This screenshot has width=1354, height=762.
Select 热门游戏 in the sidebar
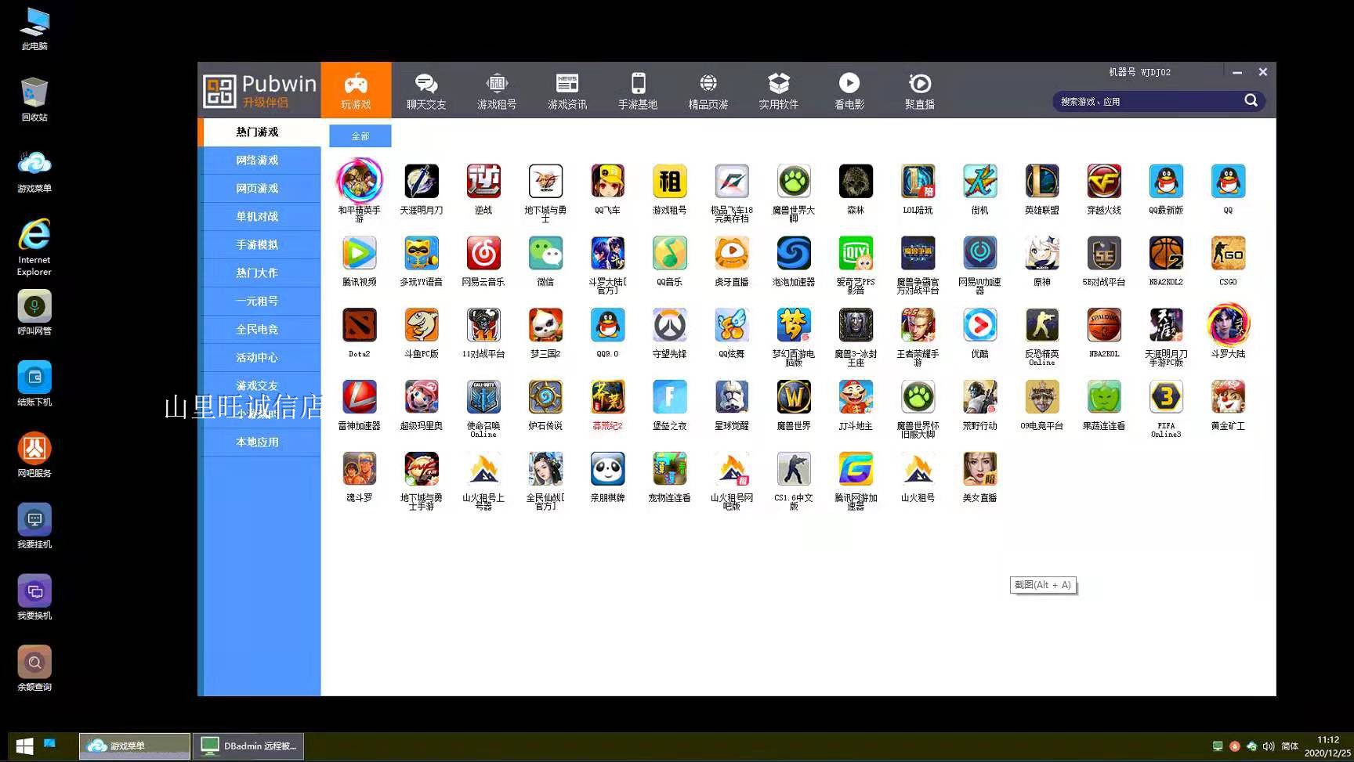click(x=259, y=132)
